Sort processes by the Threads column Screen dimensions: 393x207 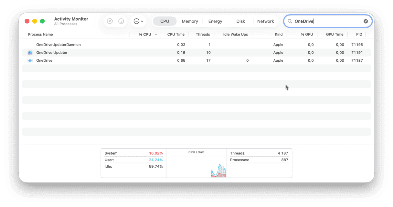pos(203,34)
